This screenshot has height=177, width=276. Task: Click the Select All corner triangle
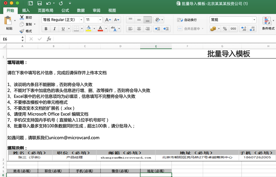point(4,46)
